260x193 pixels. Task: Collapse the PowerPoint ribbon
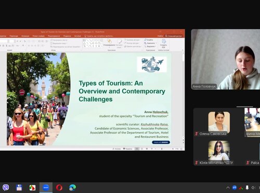coord(183,50)
